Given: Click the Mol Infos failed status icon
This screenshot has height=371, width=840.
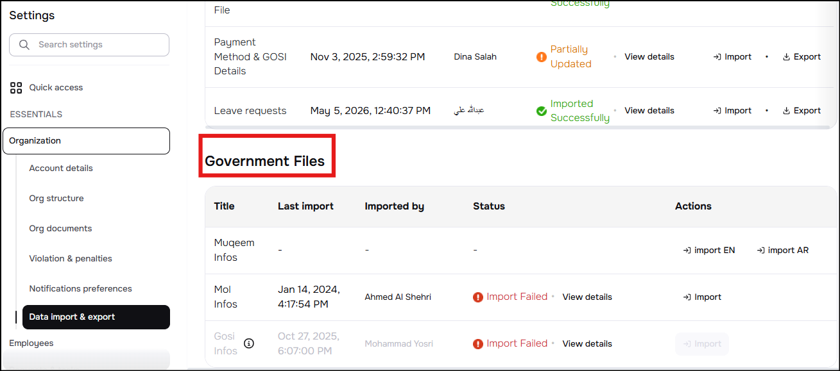Looking at the screenshot, I should tap(478, 297).
